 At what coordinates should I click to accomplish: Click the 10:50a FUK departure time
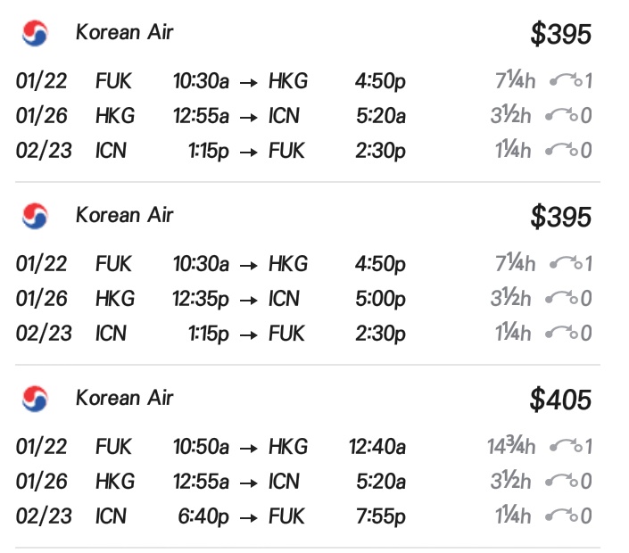click(201, 447)
